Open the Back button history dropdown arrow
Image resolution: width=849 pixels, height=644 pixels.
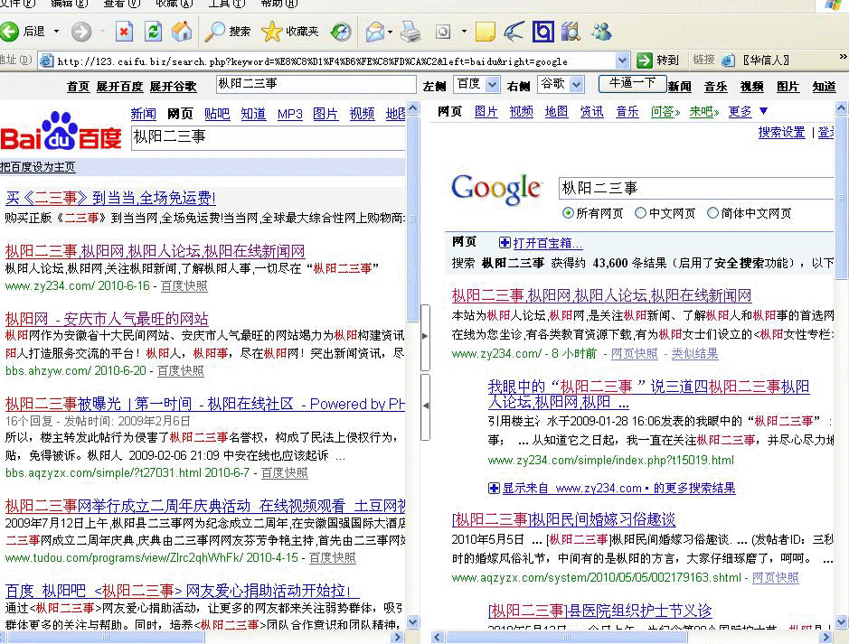[56, 32]
